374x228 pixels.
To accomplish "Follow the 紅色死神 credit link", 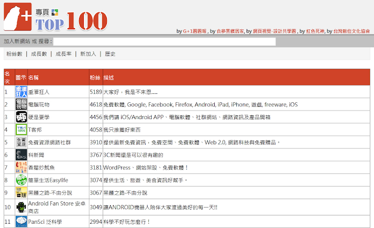I will [315, 31].
